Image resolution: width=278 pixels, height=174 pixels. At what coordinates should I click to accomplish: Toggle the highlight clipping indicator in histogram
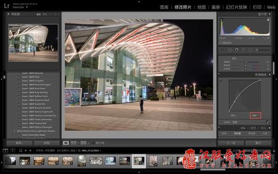(268, 20)
